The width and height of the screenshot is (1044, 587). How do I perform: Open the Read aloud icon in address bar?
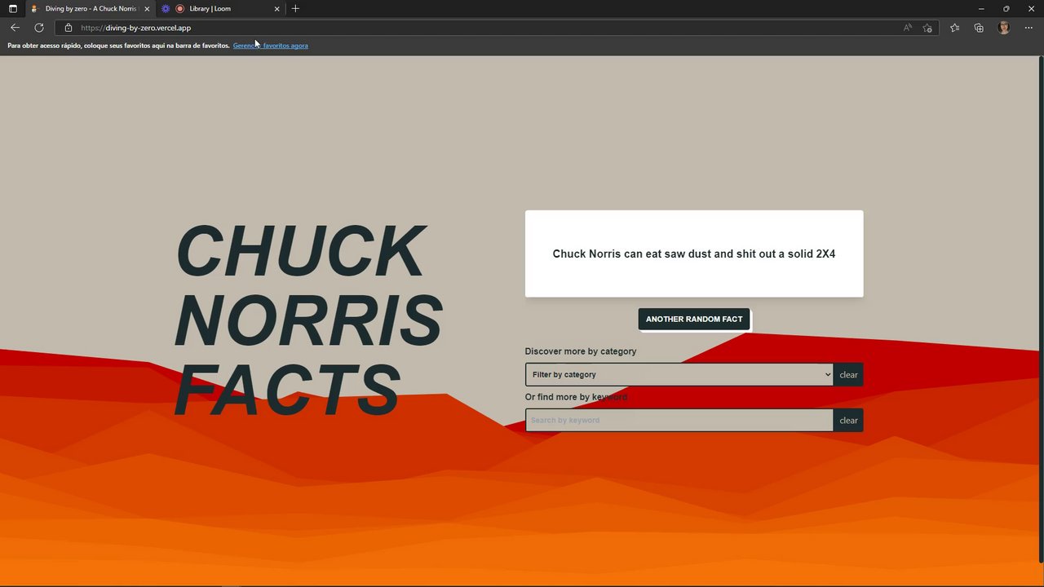907,28
